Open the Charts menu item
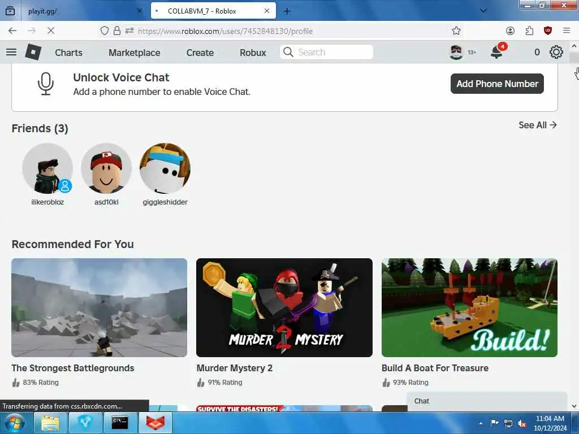Image resolution: width=579 pixels, height=434 pixels. click(x=68, y=53)
